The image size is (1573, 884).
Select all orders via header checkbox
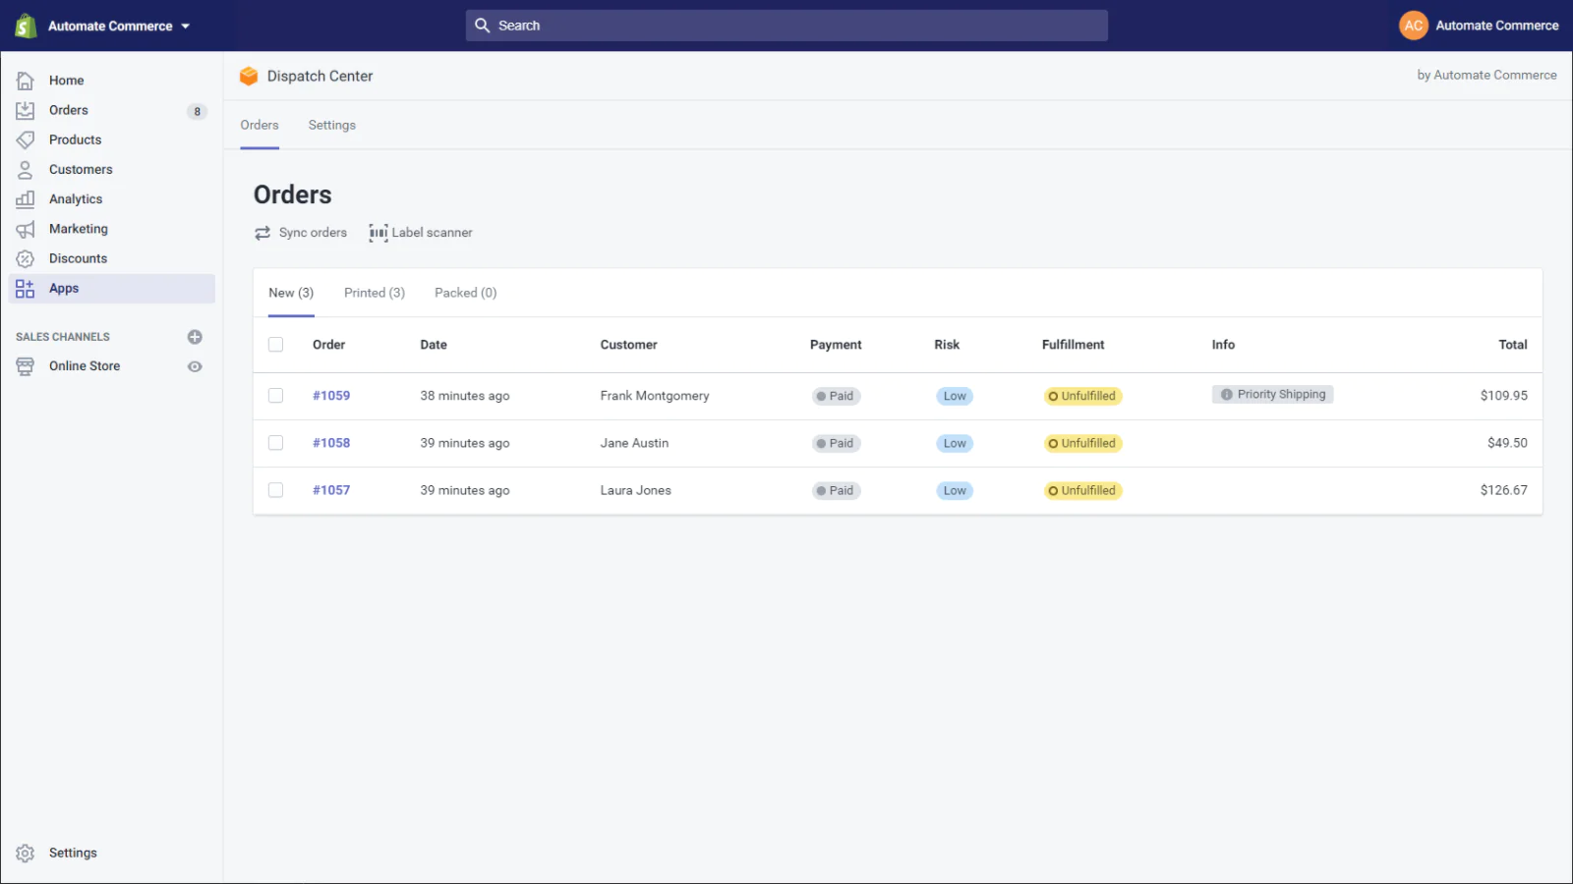pos(275,345)
